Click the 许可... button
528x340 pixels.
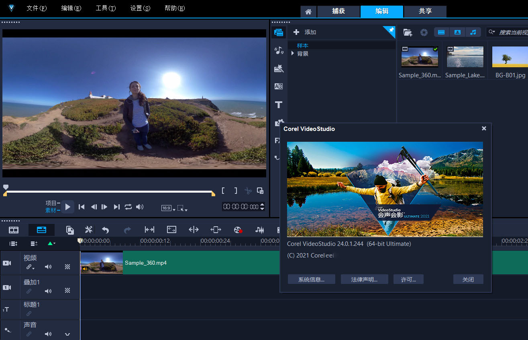point(409,280)
